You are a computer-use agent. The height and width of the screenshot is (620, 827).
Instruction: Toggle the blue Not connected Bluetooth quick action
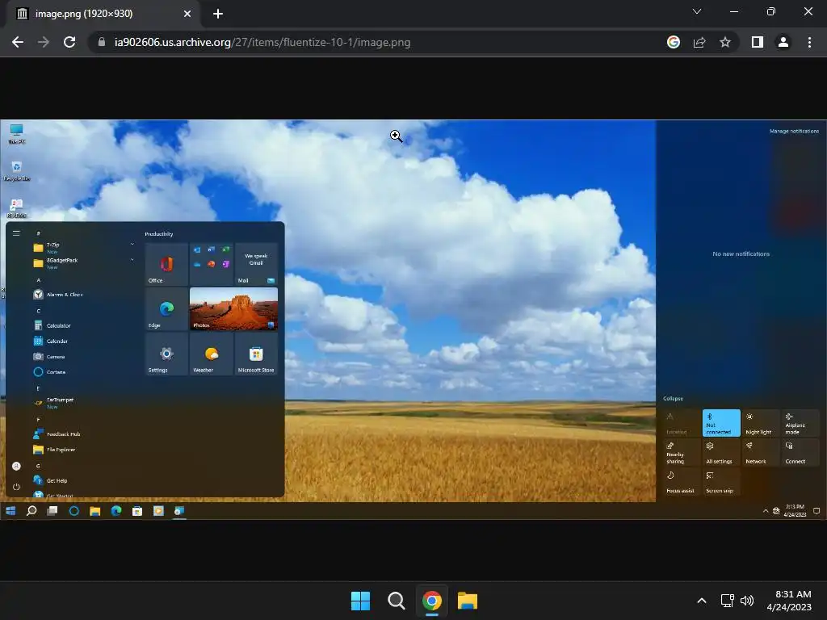[x=721, y=423]
